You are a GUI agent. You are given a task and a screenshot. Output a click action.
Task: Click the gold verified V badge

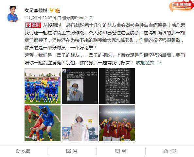(52, 10)
